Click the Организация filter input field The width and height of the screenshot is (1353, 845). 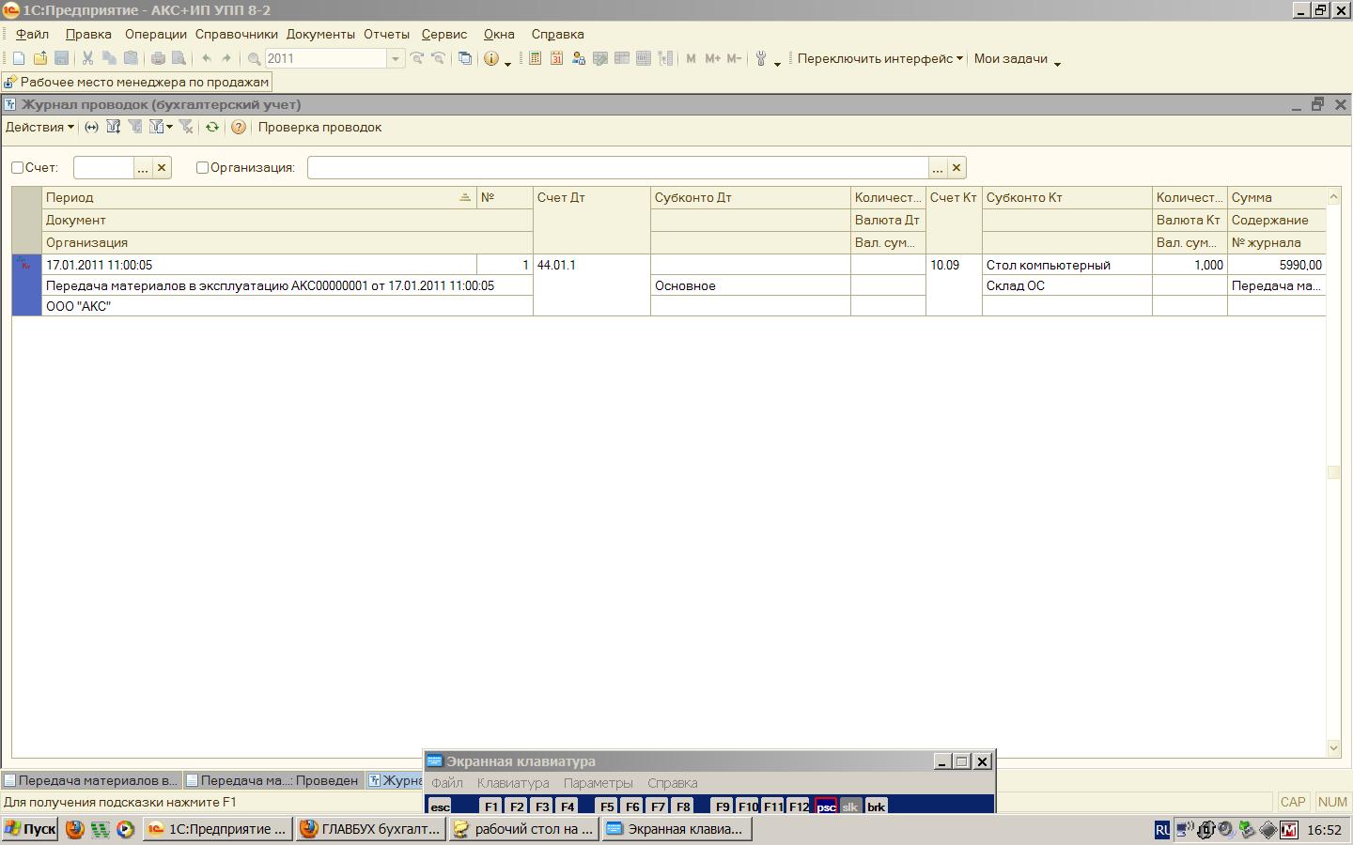[617, 168]
